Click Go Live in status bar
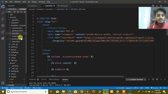 point(154,88)
